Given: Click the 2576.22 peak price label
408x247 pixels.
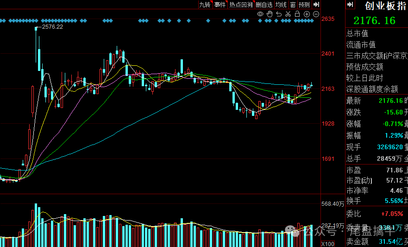Looking at the screenshot, I should tap(52, 27).
